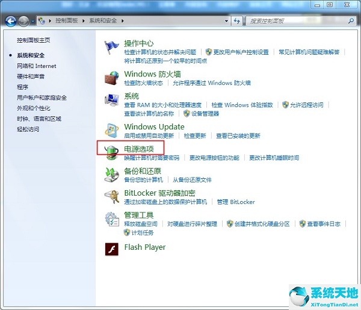Click 系统和安全 in the breadcrumb path
The width and height of the screenshot is (361, 310).
point(103,20)
